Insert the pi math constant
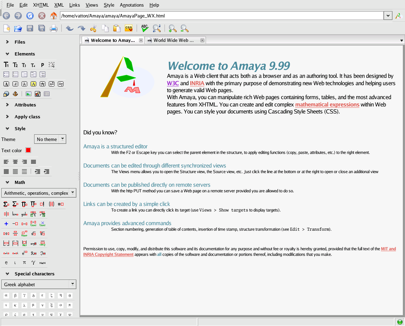 click(x=24, y=262)
